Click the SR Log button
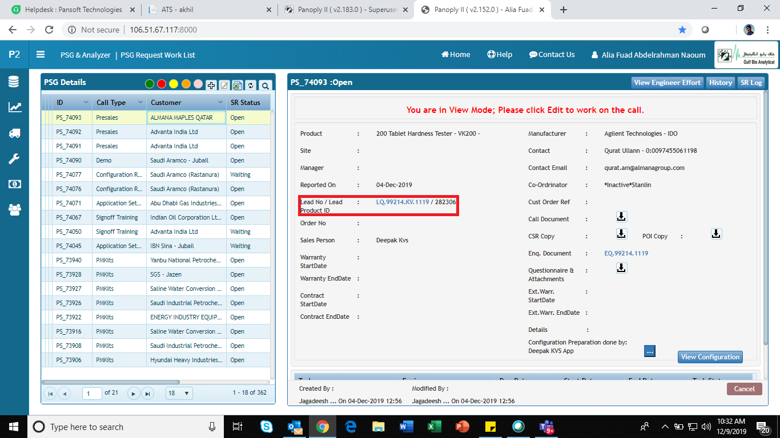 click(x=751, y=82)
